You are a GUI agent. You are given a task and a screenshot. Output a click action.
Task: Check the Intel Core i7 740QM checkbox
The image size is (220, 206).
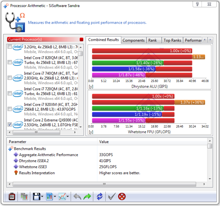[x=10, y=78]
